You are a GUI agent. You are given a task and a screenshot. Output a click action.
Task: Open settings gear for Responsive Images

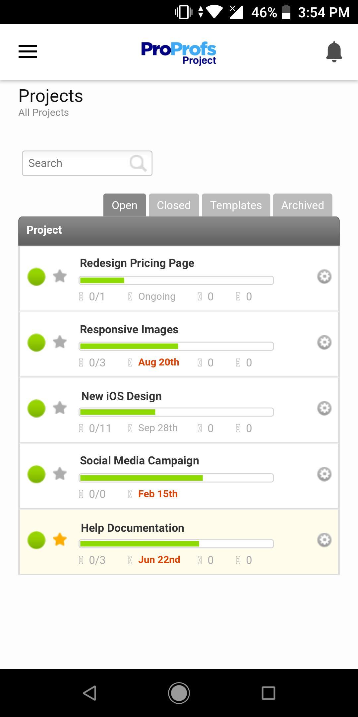[x=324, y=342]
